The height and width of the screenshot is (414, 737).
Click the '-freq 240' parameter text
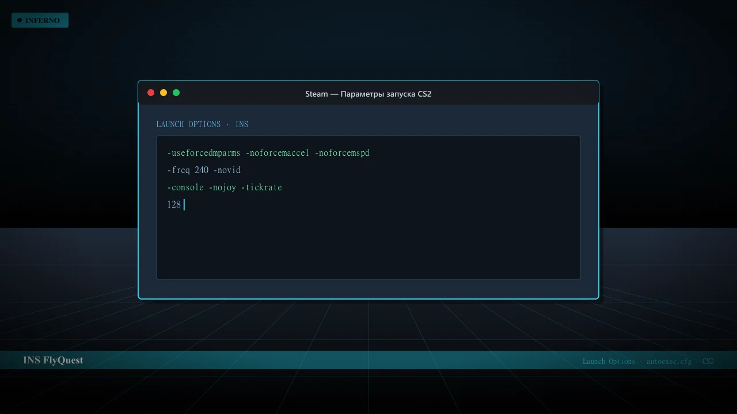(x=188, y=171)
